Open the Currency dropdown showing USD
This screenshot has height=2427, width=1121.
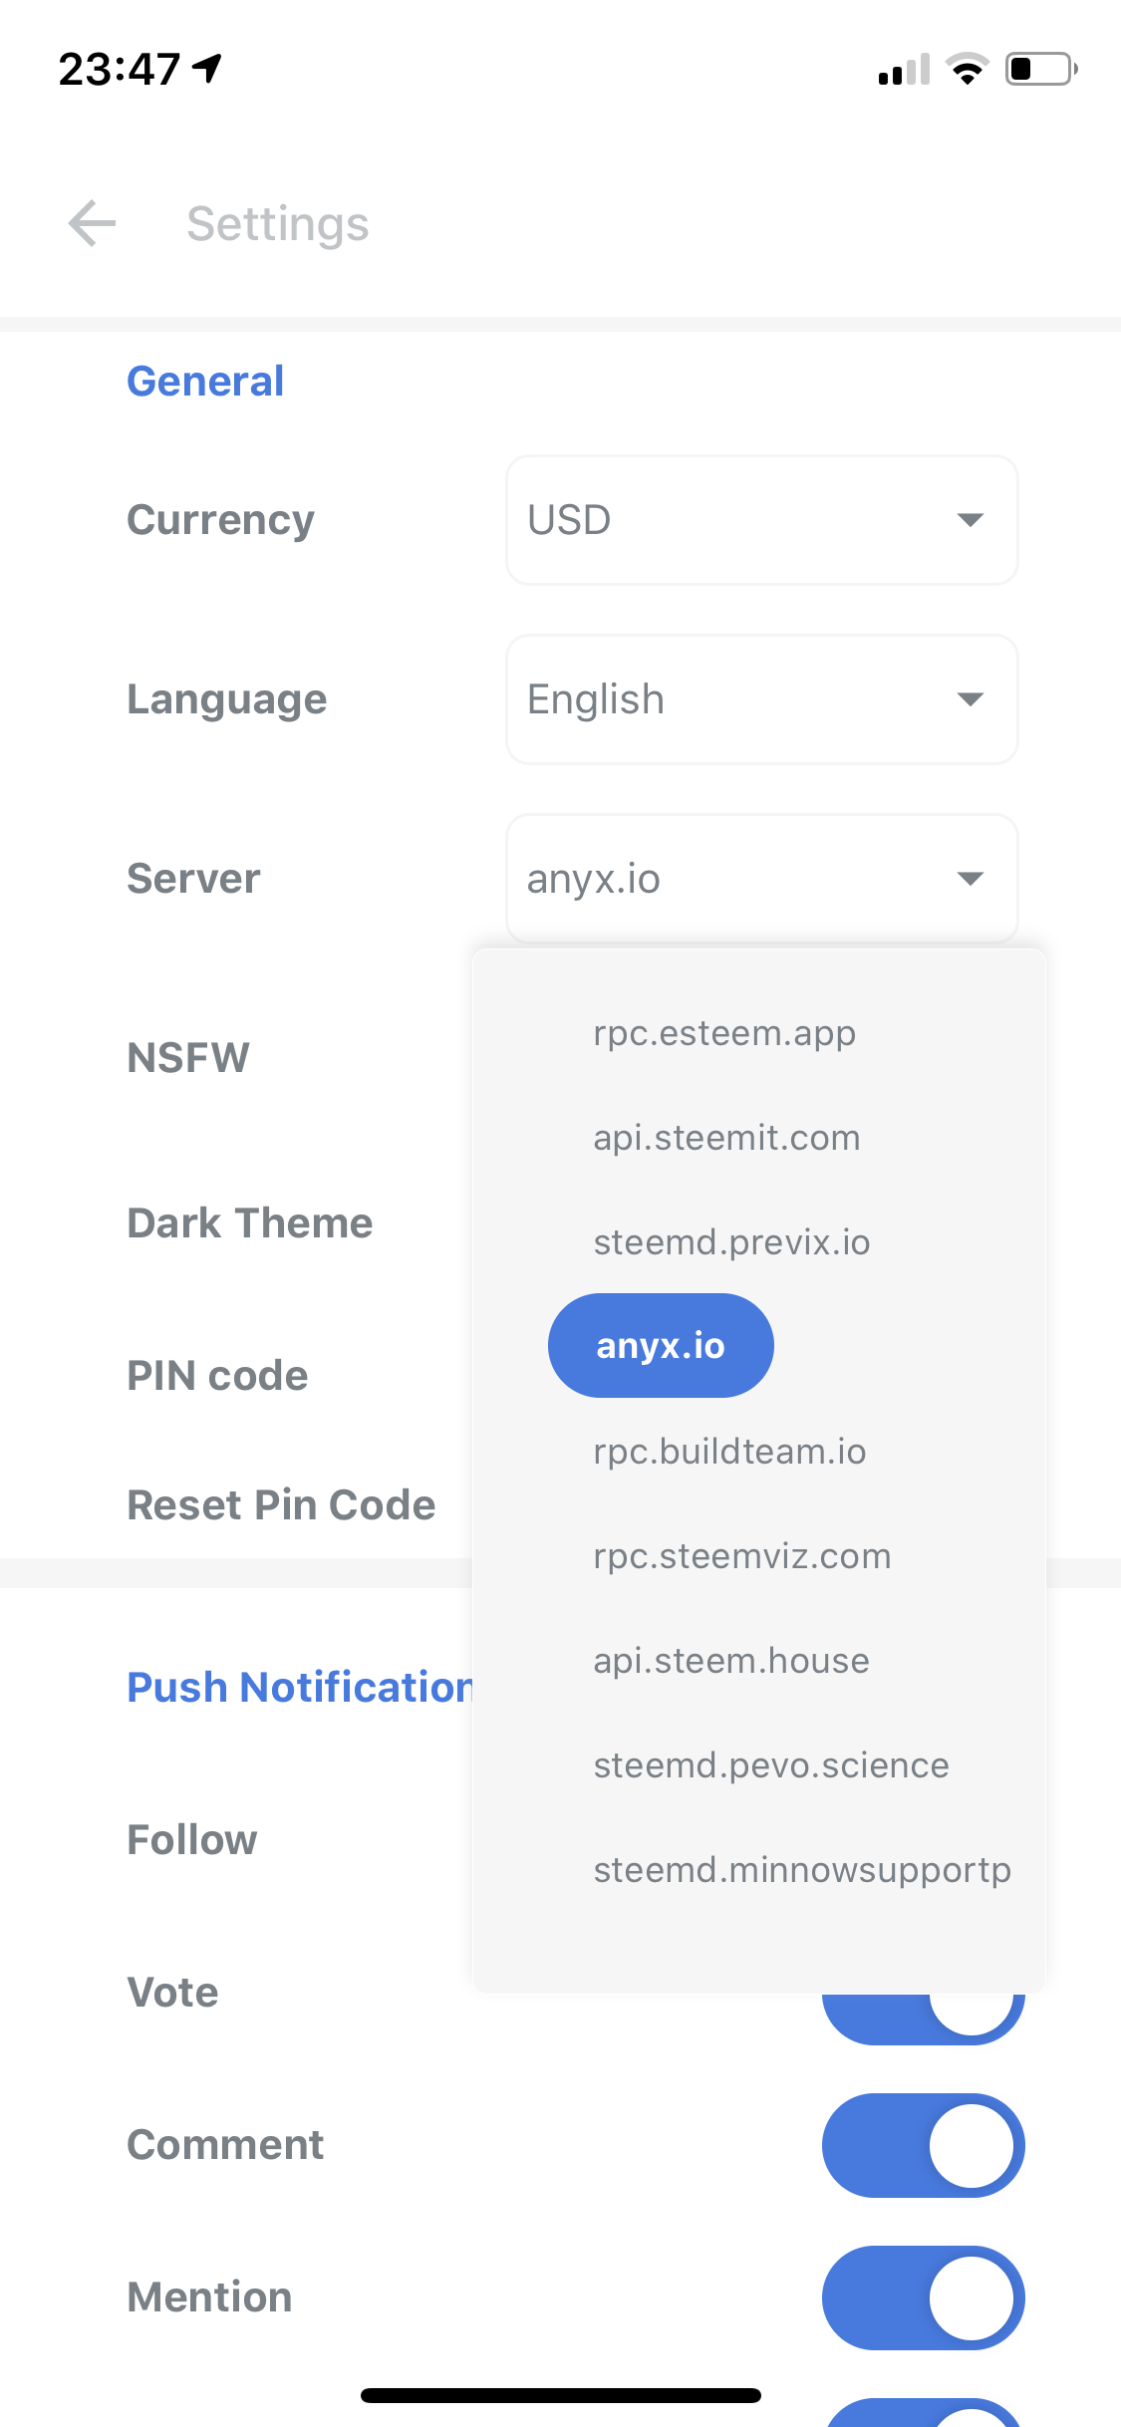(761, 520)
